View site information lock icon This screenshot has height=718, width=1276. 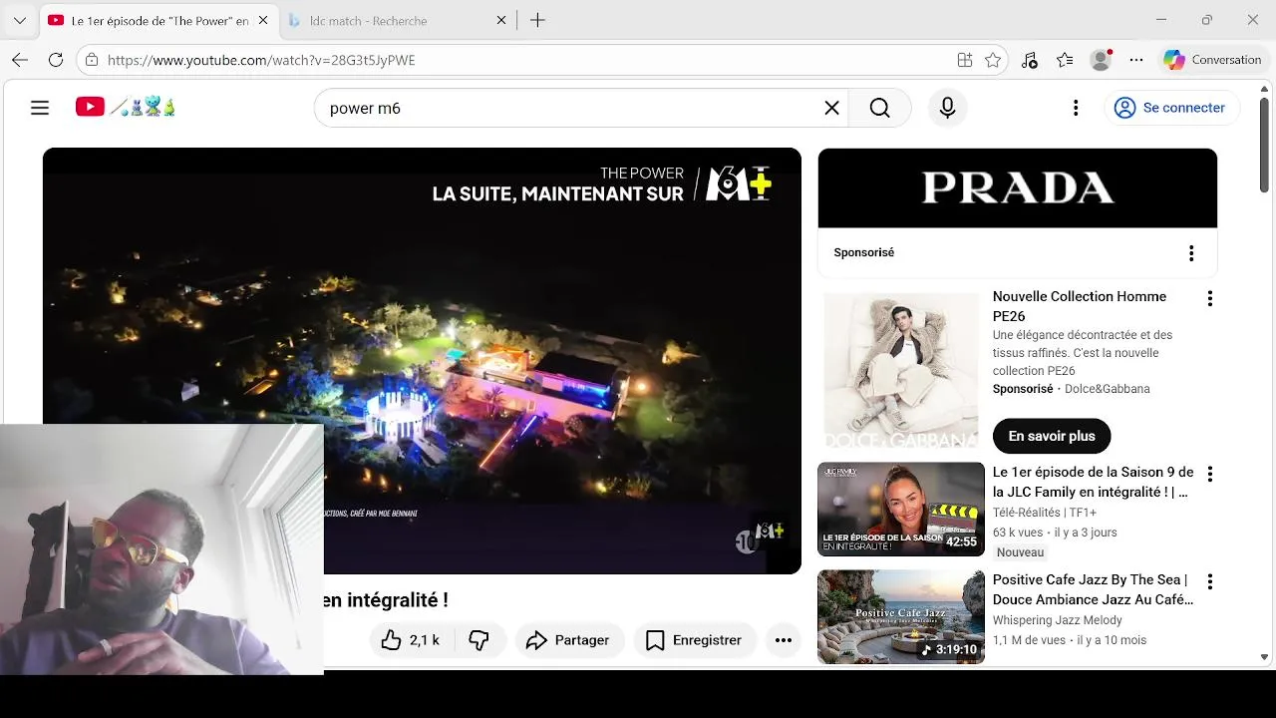click(92, 60)
